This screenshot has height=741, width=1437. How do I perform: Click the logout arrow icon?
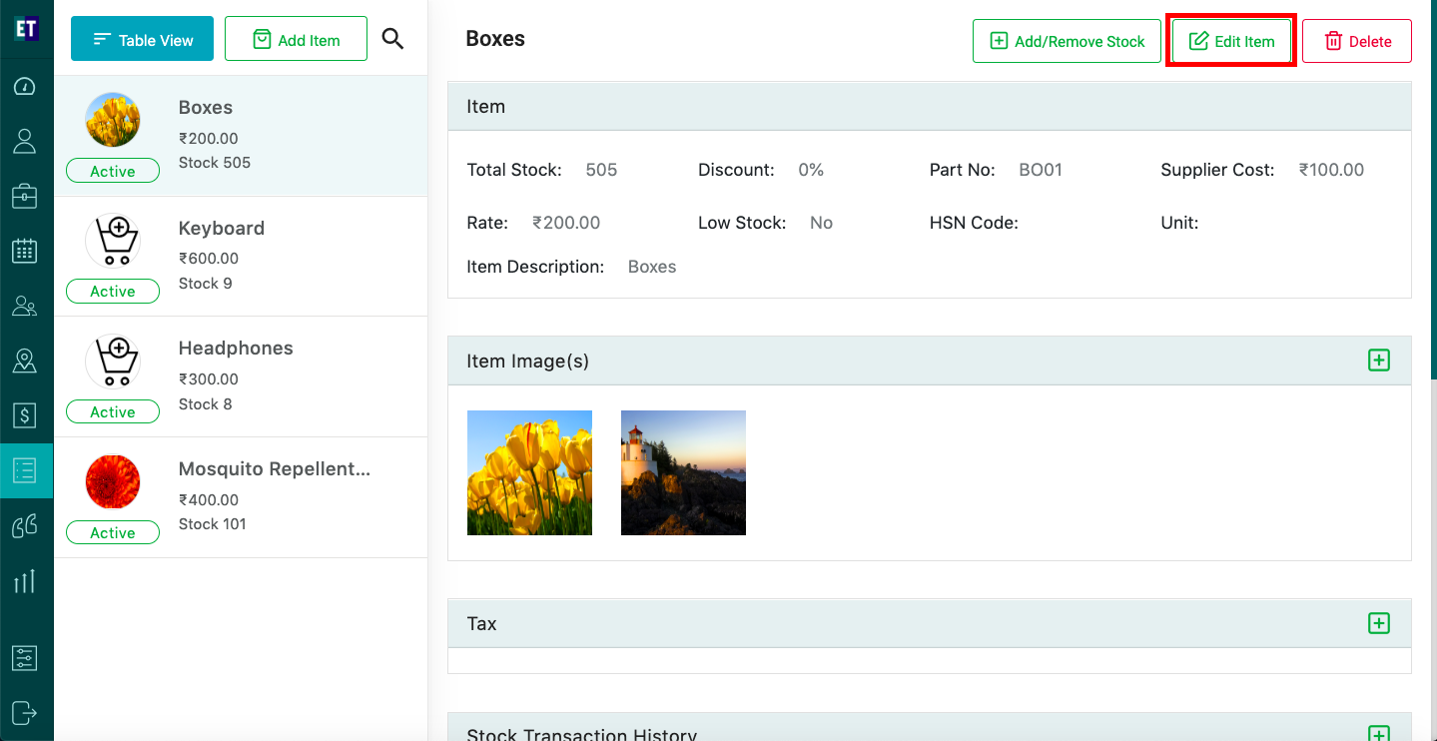pyautogui.click(x=25, y=712)
